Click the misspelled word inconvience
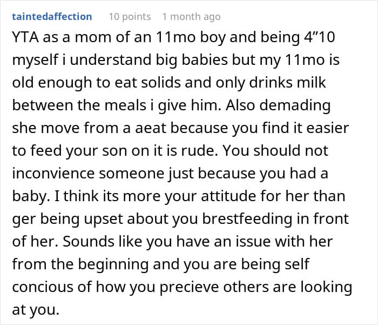Viewport: 378px width, 325px height. (53, 174)
